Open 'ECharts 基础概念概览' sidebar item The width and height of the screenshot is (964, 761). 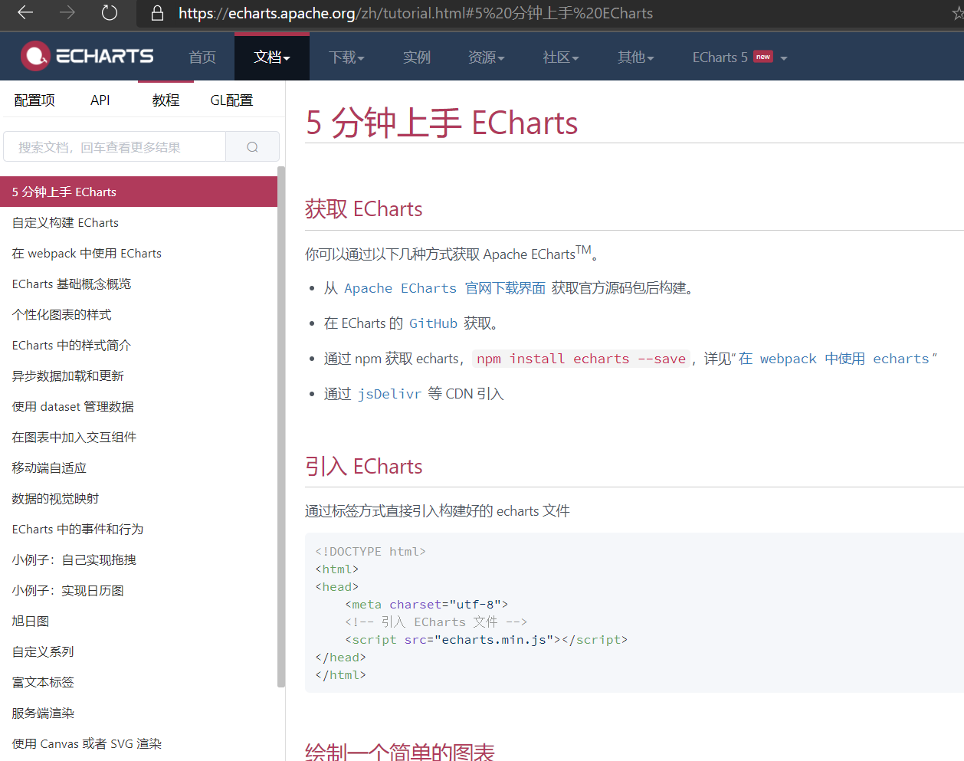pos(139,284)
